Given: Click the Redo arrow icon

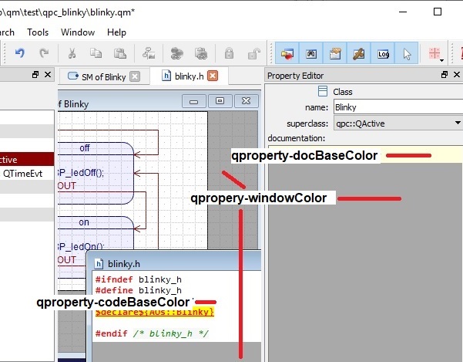Looking at the screenshot, I should pyautogui.click(x=44, y=53).
